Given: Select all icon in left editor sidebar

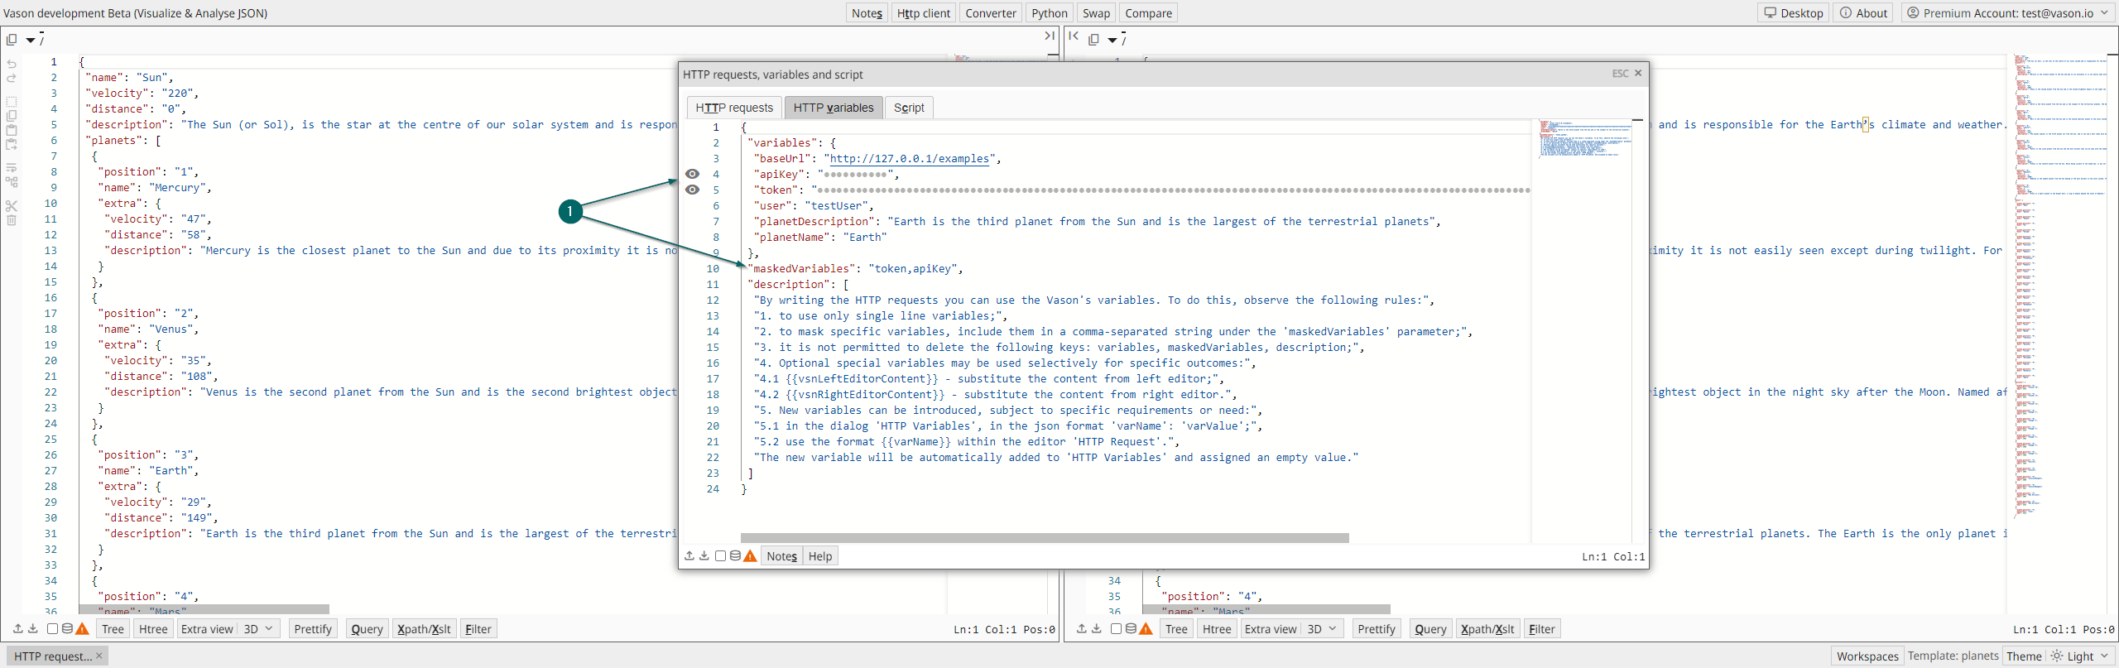Looking at the screenshot, I should pyautogui.click(x=12, y=102).
